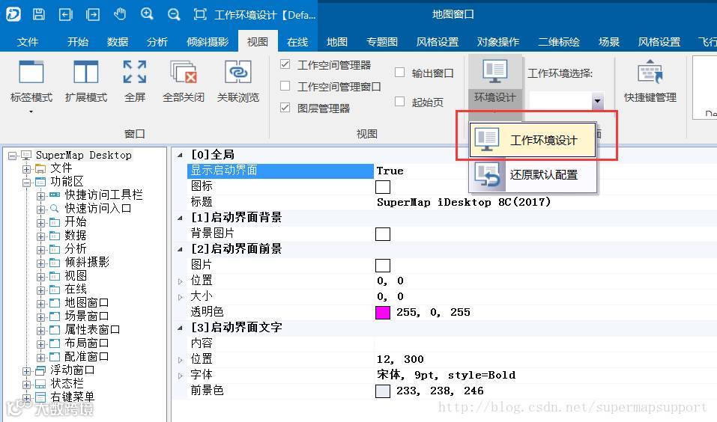Toggle 起始页 checkbox

pyautogui.click(x=399, y=102)
